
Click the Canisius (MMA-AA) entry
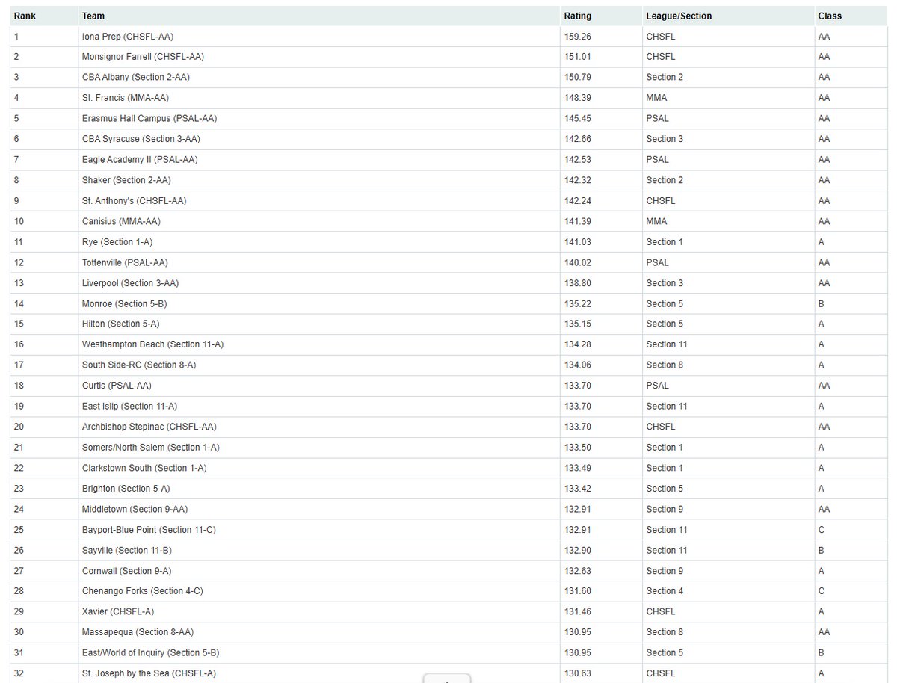click(x=121, y=221)
